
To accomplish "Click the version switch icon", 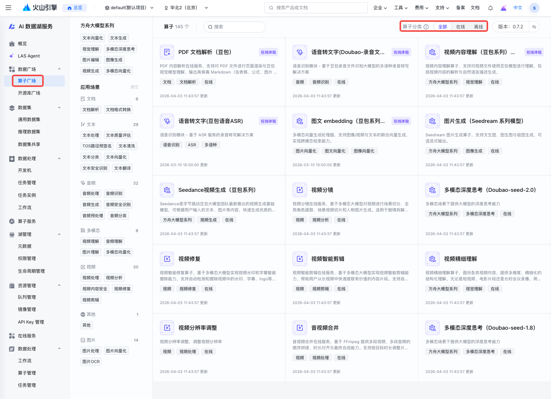I will 534,27.
